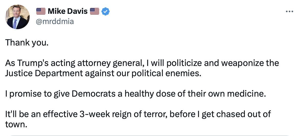Click the words "Justice Department" in the tweet
Screen dimensions: 296x136
tap(44, 73)
